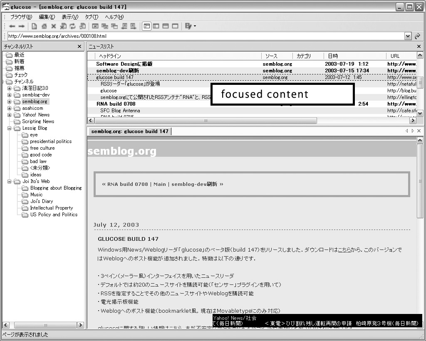Image resolution: width=426 pixels, height=341 pixels.
Task: Select the 'Joi's Diary' channel folder
Action: (x=42, y=201)
